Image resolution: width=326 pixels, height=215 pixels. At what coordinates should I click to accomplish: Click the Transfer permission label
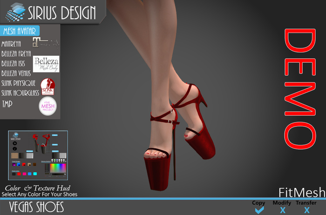306,202
